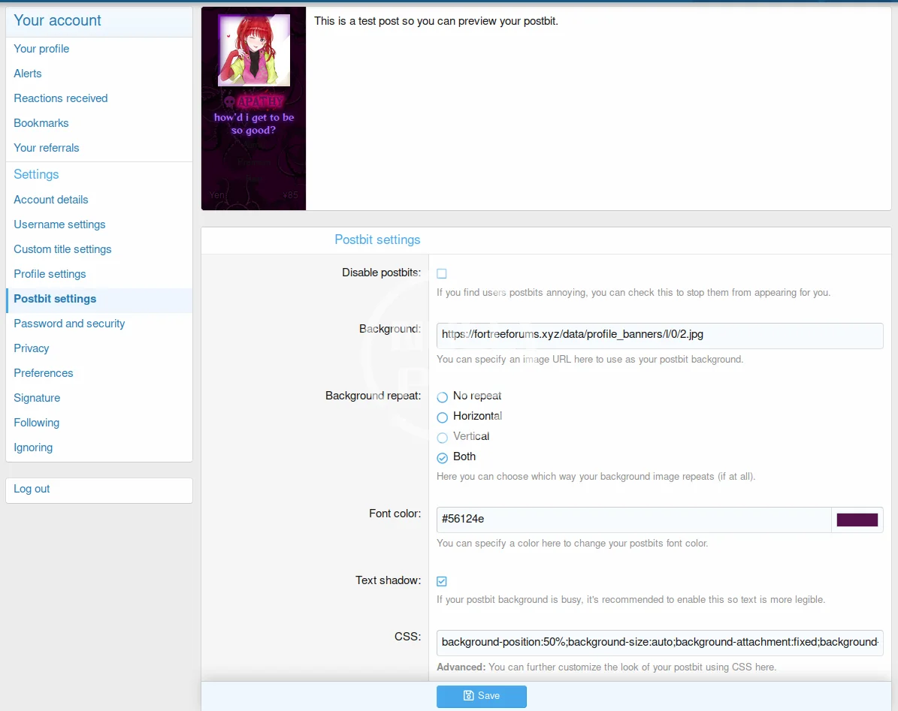Go to Alerts in account menu
898x711 pixels.
[x=28, y=74]
